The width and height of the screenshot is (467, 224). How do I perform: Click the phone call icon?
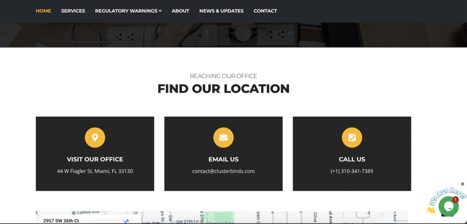click(x=352, y=137)
